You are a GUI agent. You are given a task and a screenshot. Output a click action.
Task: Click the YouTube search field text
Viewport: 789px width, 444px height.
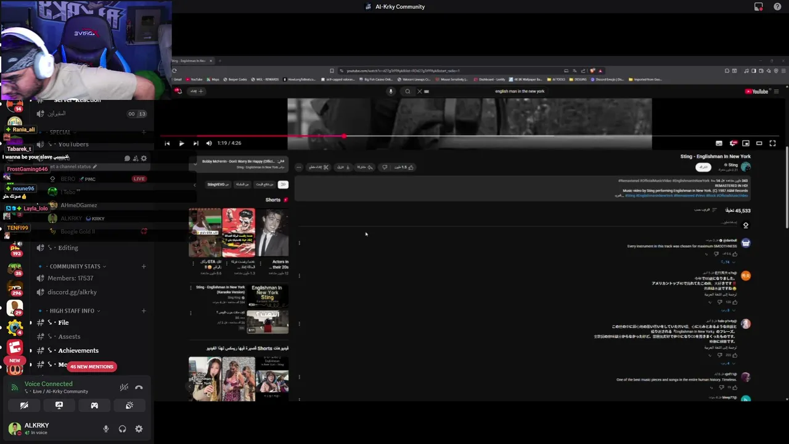[x=520, y=91]
